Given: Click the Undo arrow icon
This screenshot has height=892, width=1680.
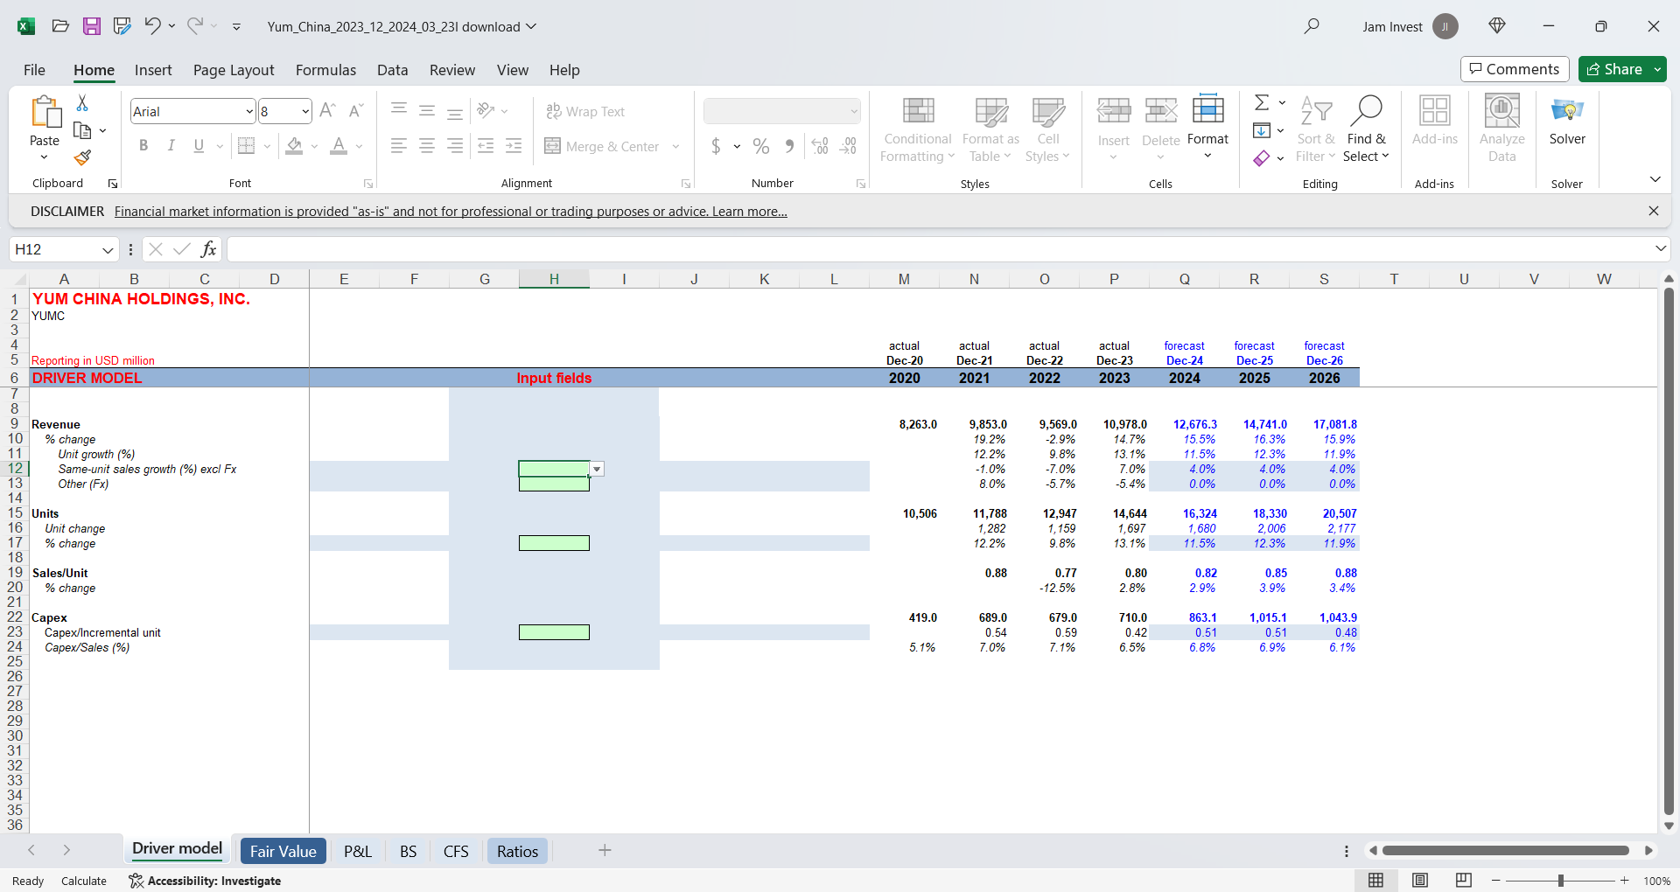Looking at the screenshot, I should [x=152, y=26].
